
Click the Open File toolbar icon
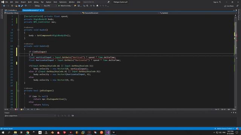tap(16, 6)
